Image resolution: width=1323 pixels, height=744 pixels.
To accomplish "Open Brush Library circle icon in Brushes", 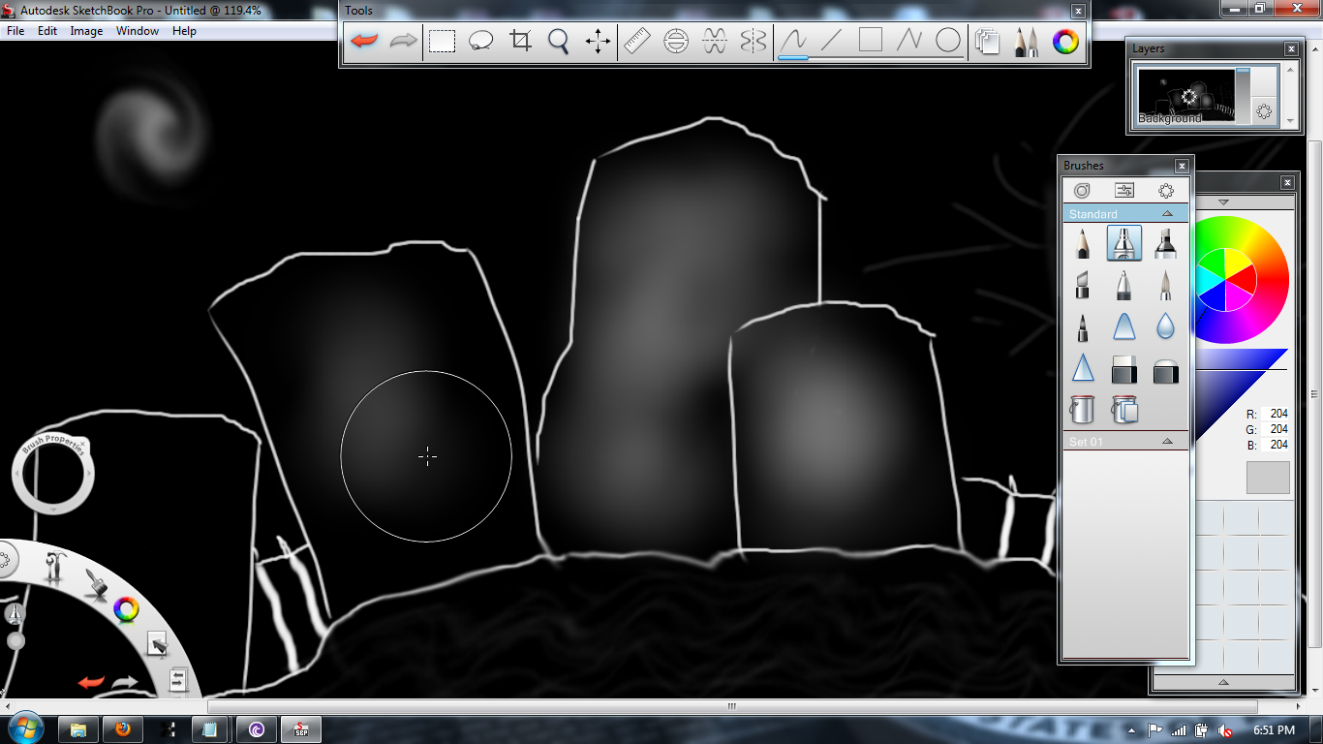I will pyautogui.click(x=1083, y=191).
